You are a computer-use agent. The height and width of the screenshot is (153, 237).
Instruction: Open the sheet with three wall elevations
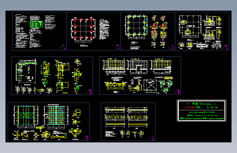(x=140, y=76)
